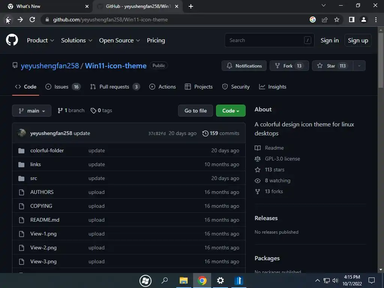Expand the Product menu
Image resolution: width=384 pixels, height=288 pixels.
tap(40, 40)
